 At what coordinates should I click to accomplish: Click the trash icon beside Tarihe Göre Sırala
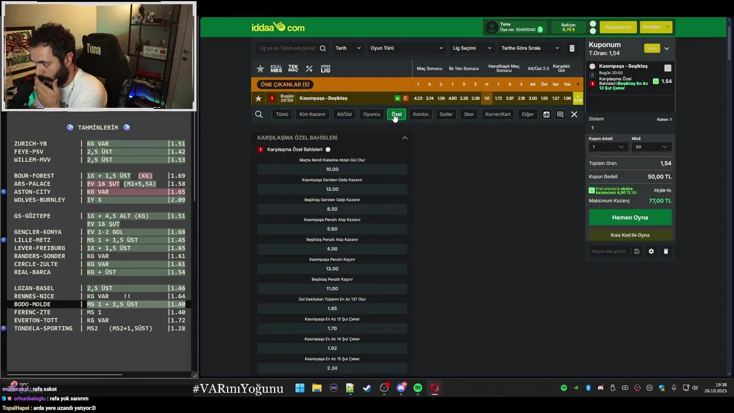572,48
